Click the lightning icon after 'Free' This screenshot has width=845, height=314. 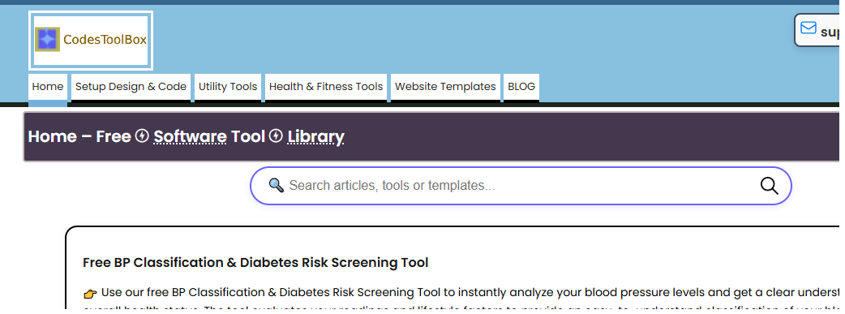click(142, 136)
